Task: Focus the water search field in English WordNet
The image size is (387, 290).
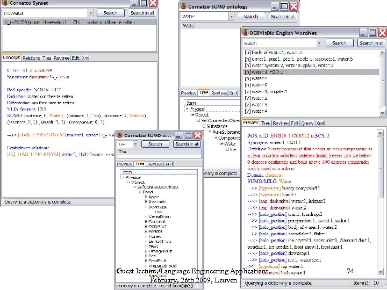Action: click(x=279, y=43)
